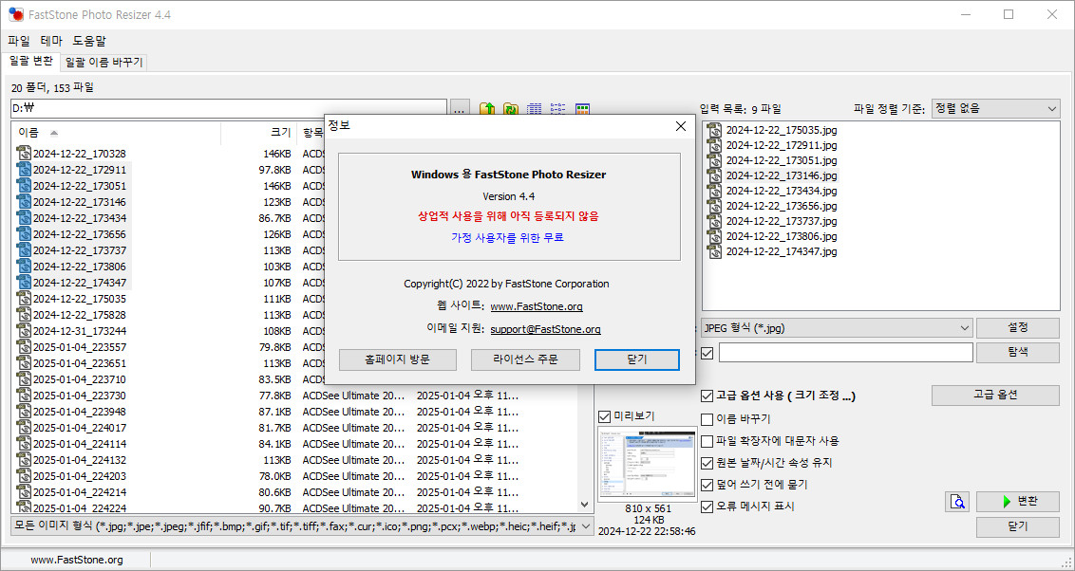Click www.FastStone.org in status bar
The height and width of the screenshot is (571, 1075).
click(77, 560)
